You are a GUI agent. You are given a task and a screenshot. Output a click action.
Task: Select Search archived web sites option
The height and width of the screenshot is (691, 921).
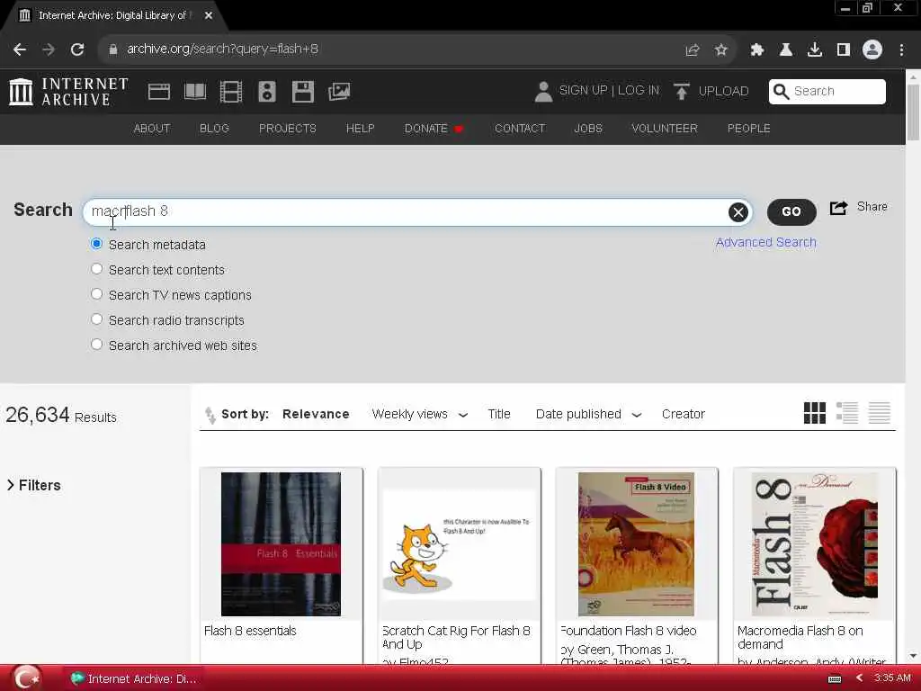97,345
